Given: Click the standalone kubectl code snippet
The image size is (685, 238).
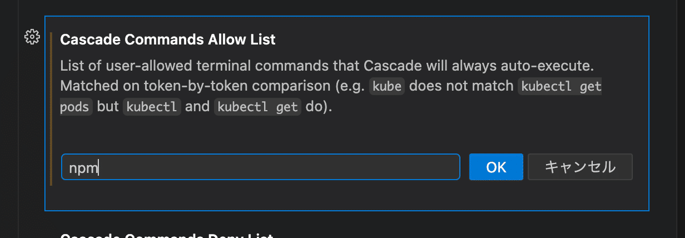Looking at the screenshot, I should (152, 107).
